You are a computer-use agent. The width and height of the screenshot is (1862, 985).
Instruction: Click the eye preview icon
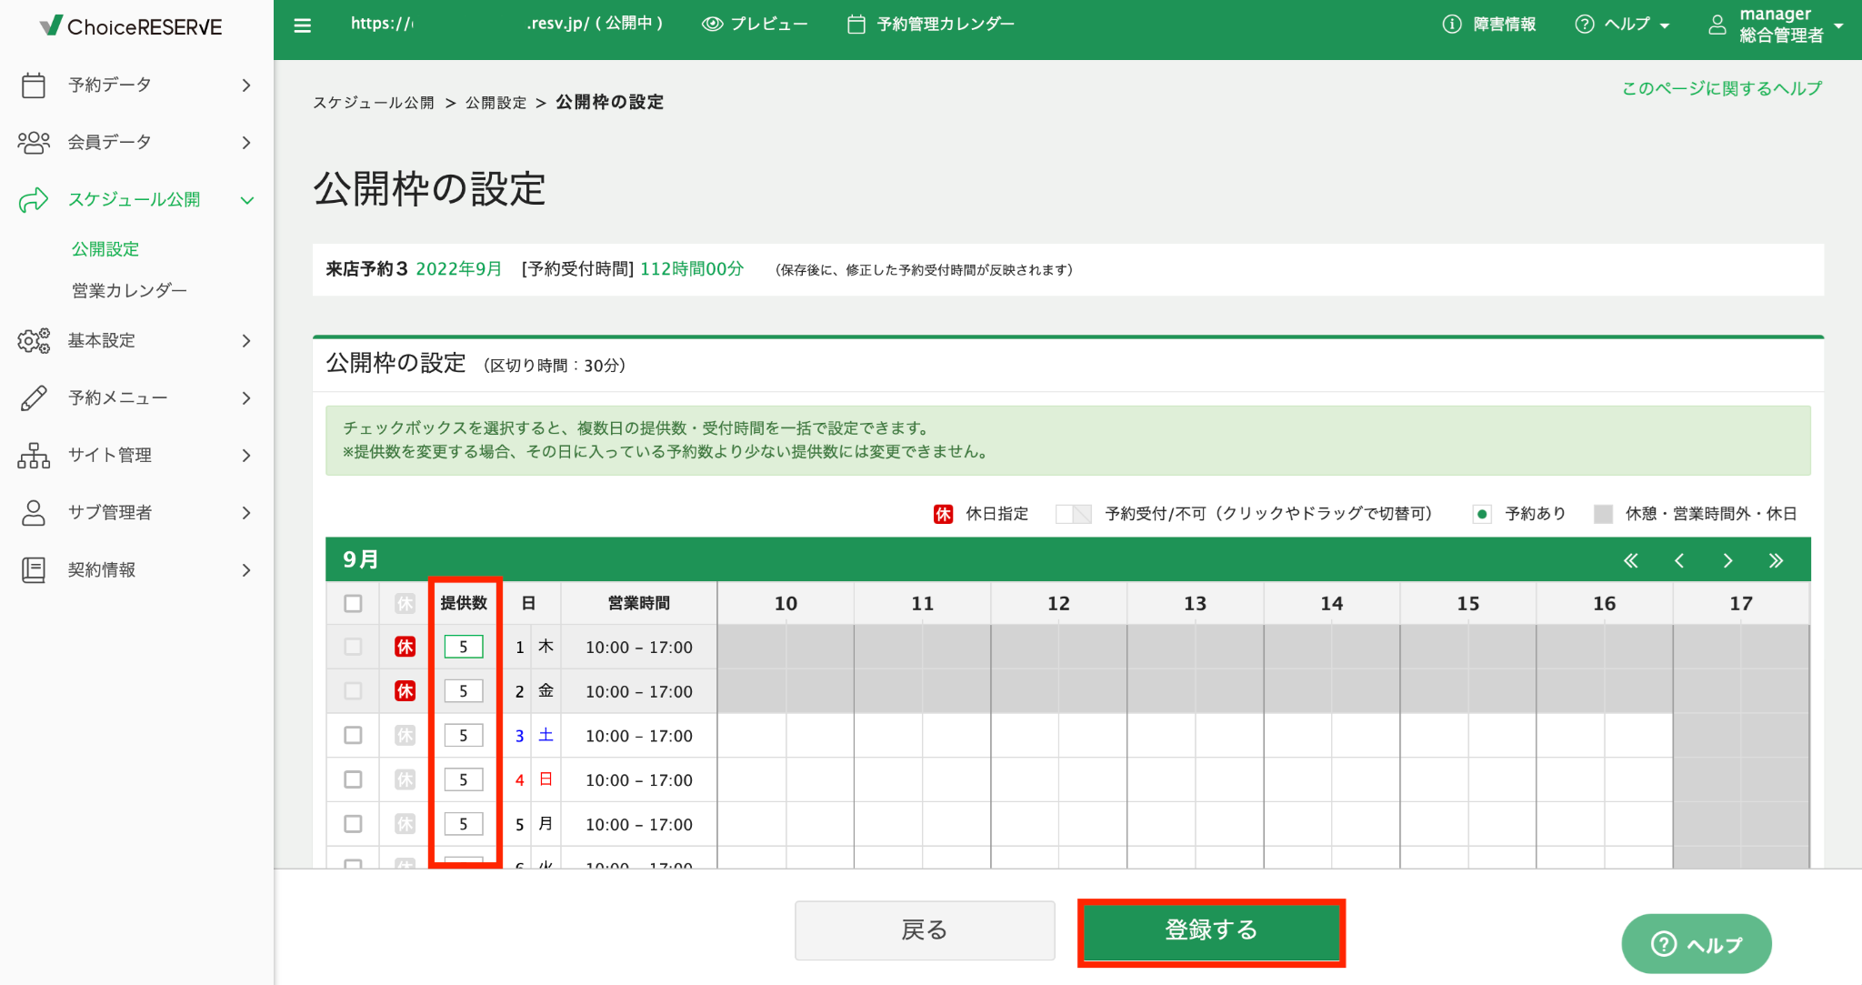pos(713,25)
